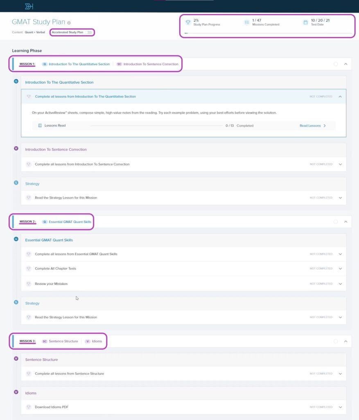Click the checklist icon for Missions Completed
The height and width of the screenshot is (420, 359).
tap(246, 22)
